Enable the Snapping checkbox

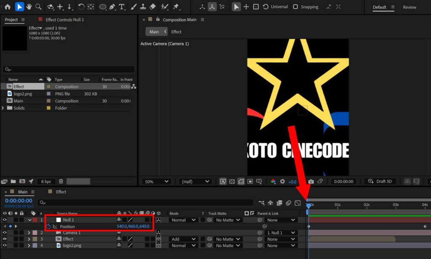coord(295,7)
